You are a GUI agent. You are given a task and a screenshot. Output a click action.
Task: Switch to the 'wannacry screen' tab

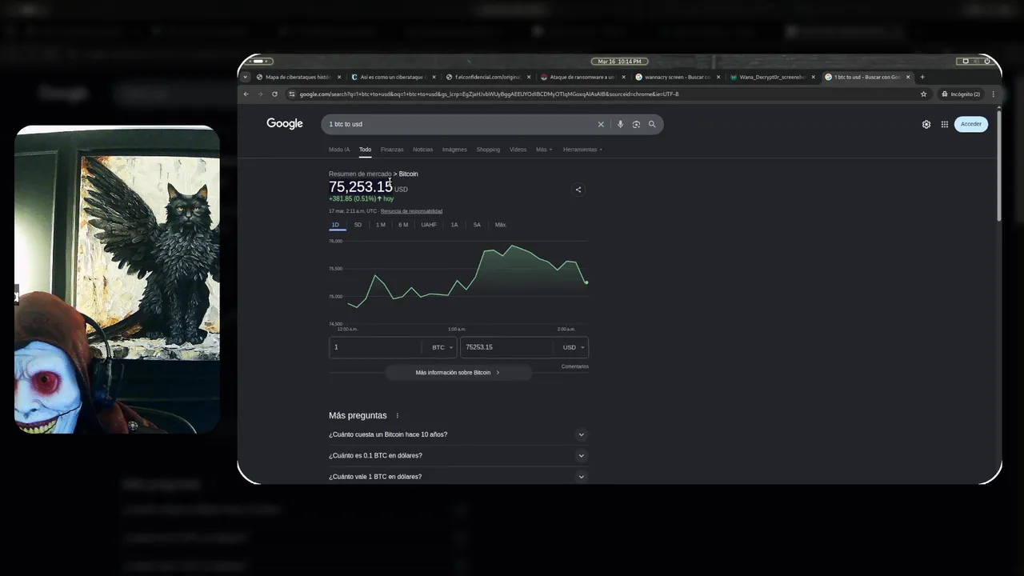[676, 77]
